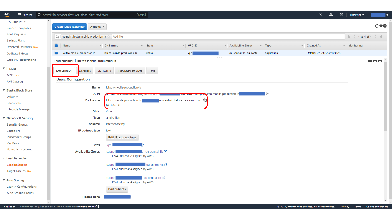Open AMI Catalog in sidebar
Image resolution: width=392 pixels, height=220 pixels.
15,82
